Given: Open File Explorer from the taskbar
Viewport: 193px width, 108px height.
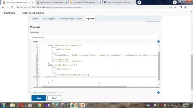Looking at the screenshot, I should click(12, 105).
